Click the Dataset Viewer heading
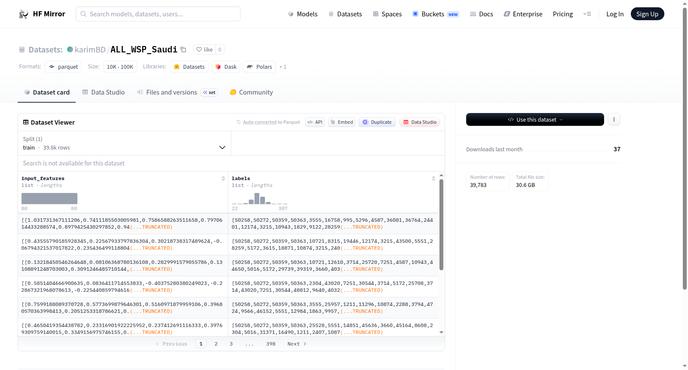Image resolution: width=688 pixels, height=370 pixels. click(49, 122)
